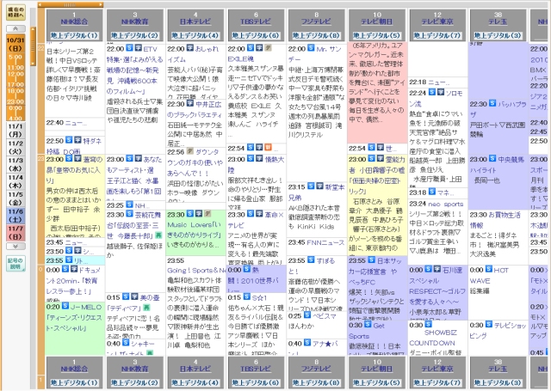Screen dimensions: 551x391
Task: Jump to the 5:00 time slot in sidebar
Action: click(15, 58)
